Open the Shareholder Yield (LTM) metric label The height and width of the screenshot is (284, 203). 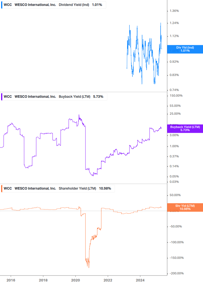point(77,188)
